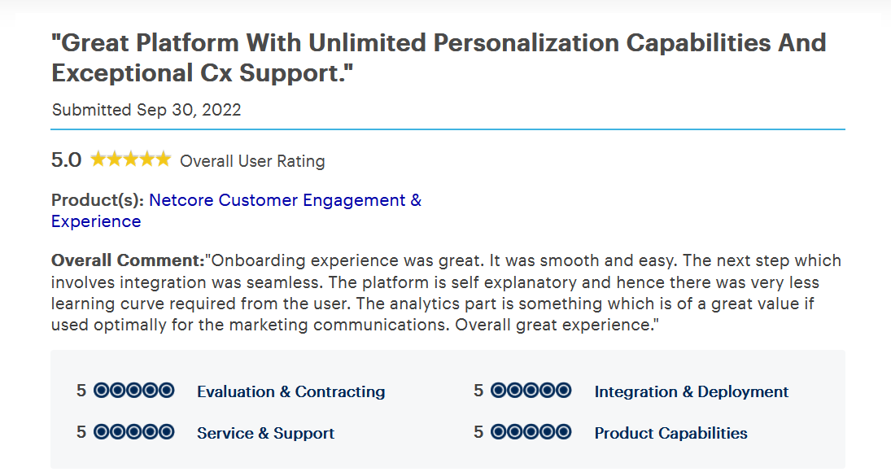891x472 pixels.
Task: Click the Overall Comment heading
Action: 128,260
